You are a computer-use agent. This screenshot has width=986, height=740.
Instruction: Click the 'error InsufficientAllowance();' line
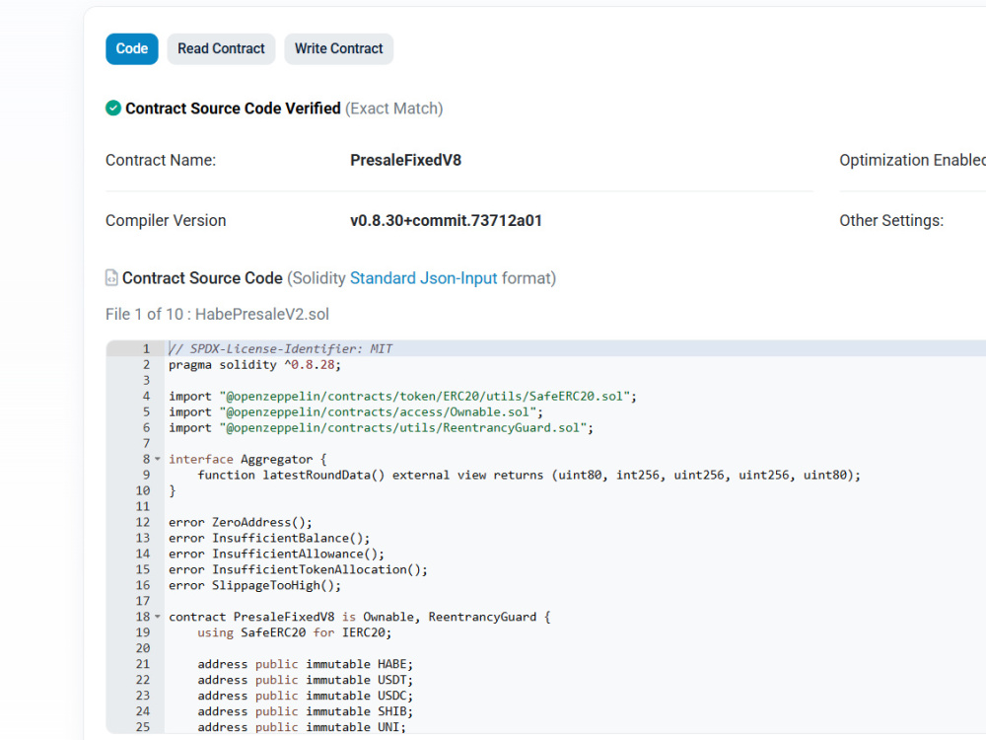277,554
